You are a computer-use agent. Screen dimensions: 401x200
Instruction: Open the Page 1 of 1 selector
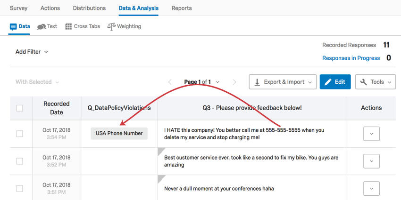coord(201,82)
